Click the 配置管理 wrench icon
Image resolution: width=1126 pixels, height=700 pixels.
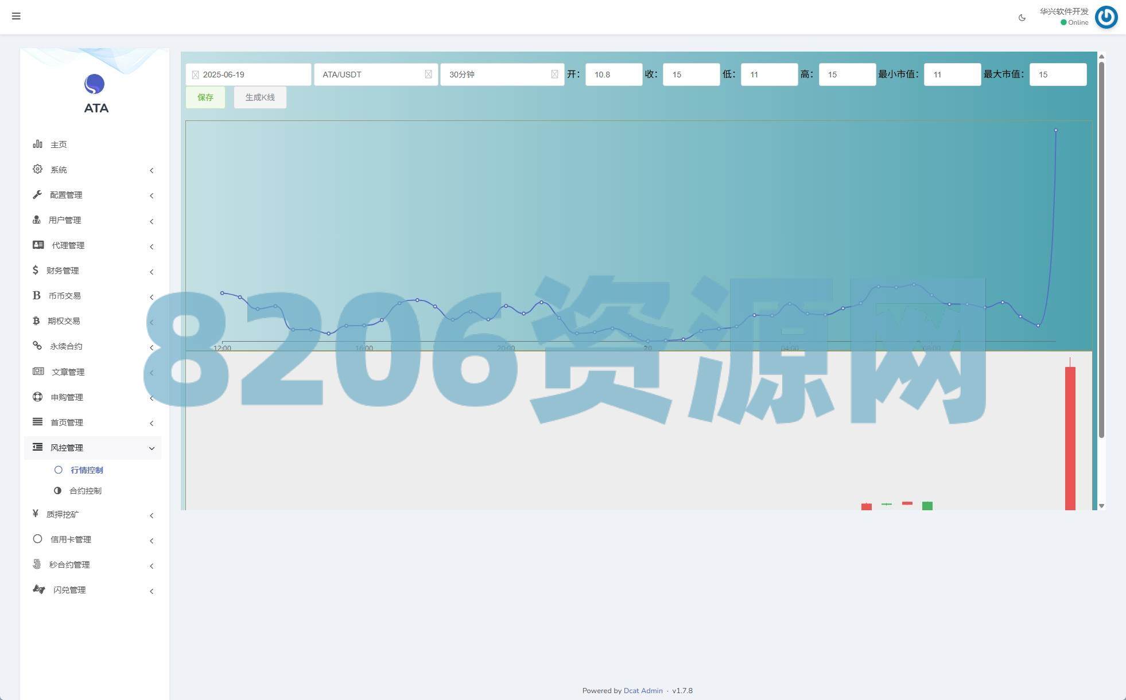(x=37, y=194)
